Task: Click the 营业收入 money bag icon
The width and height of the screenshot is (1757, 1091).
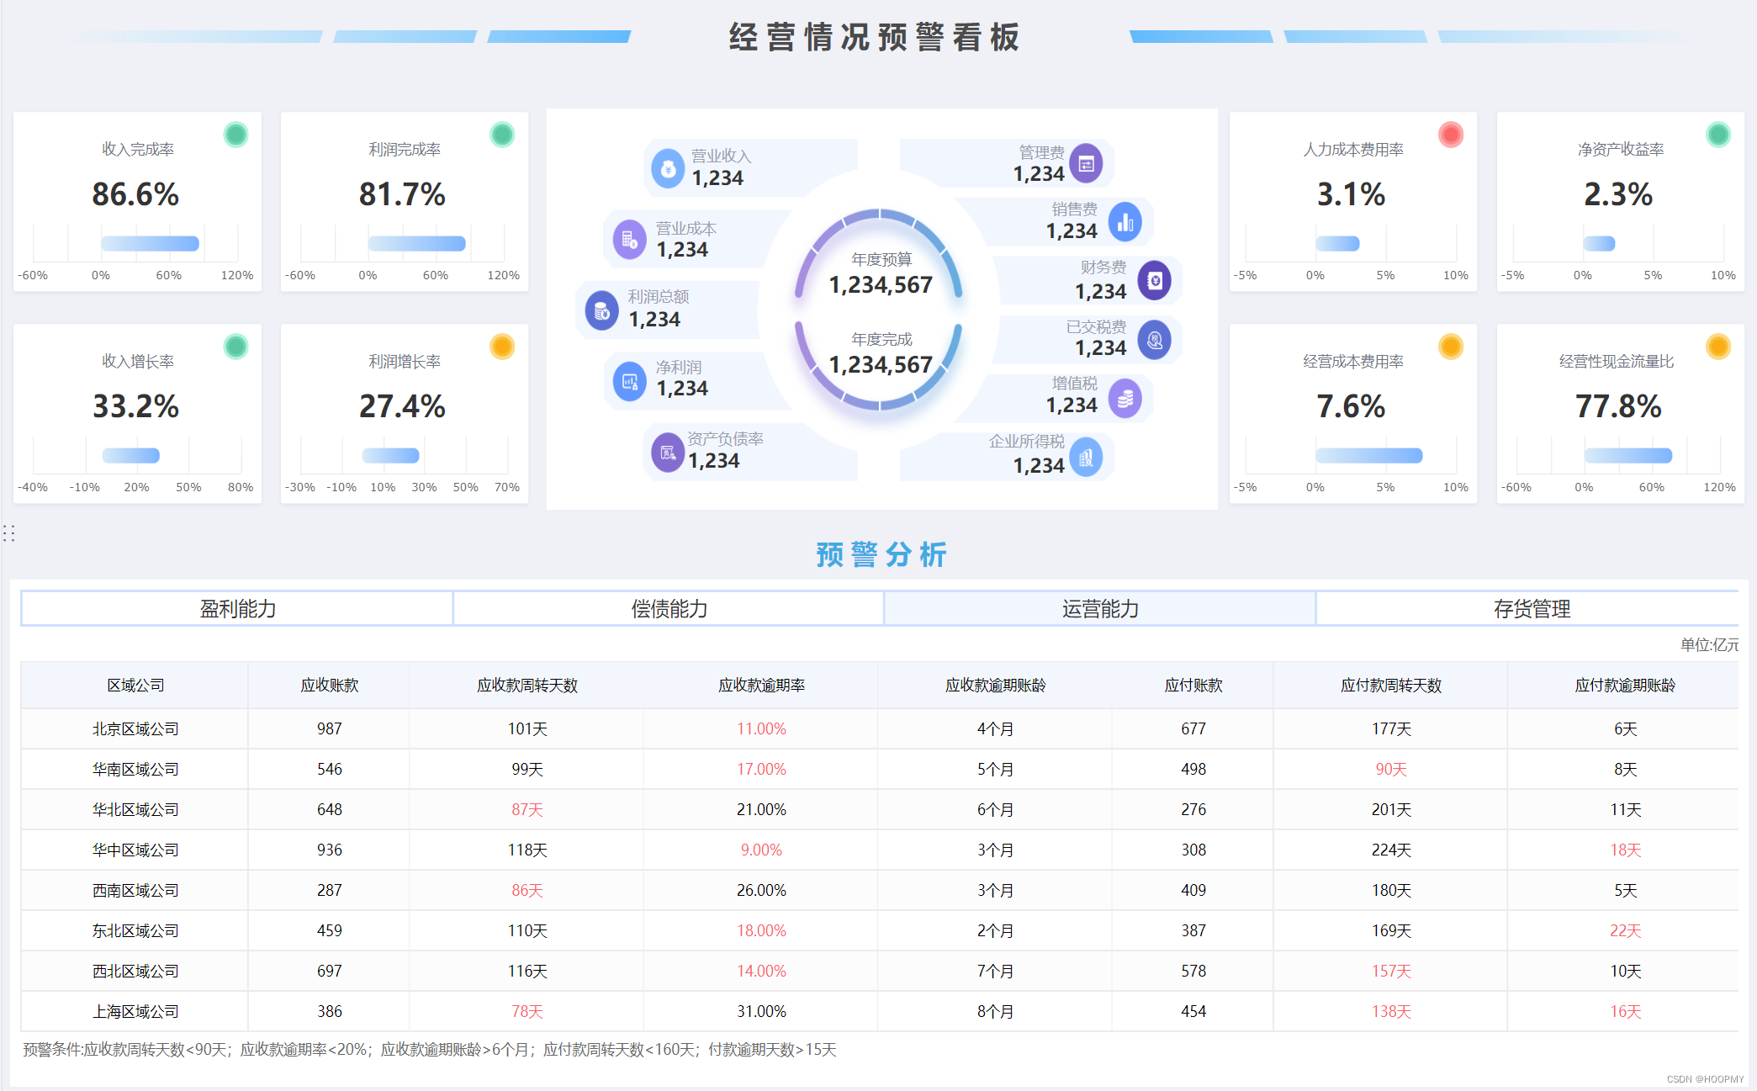Action: click(668, 168)
